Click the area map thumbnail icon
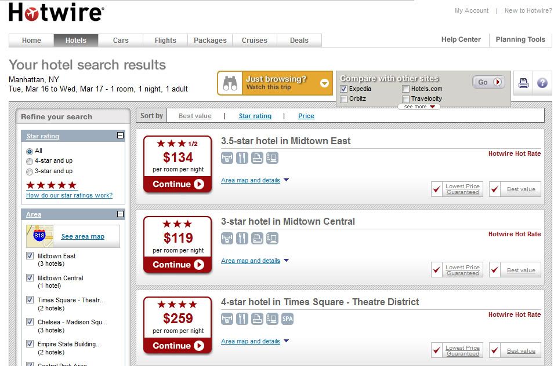The width and height of the screenshot is (554, 366). pos(39,236)
